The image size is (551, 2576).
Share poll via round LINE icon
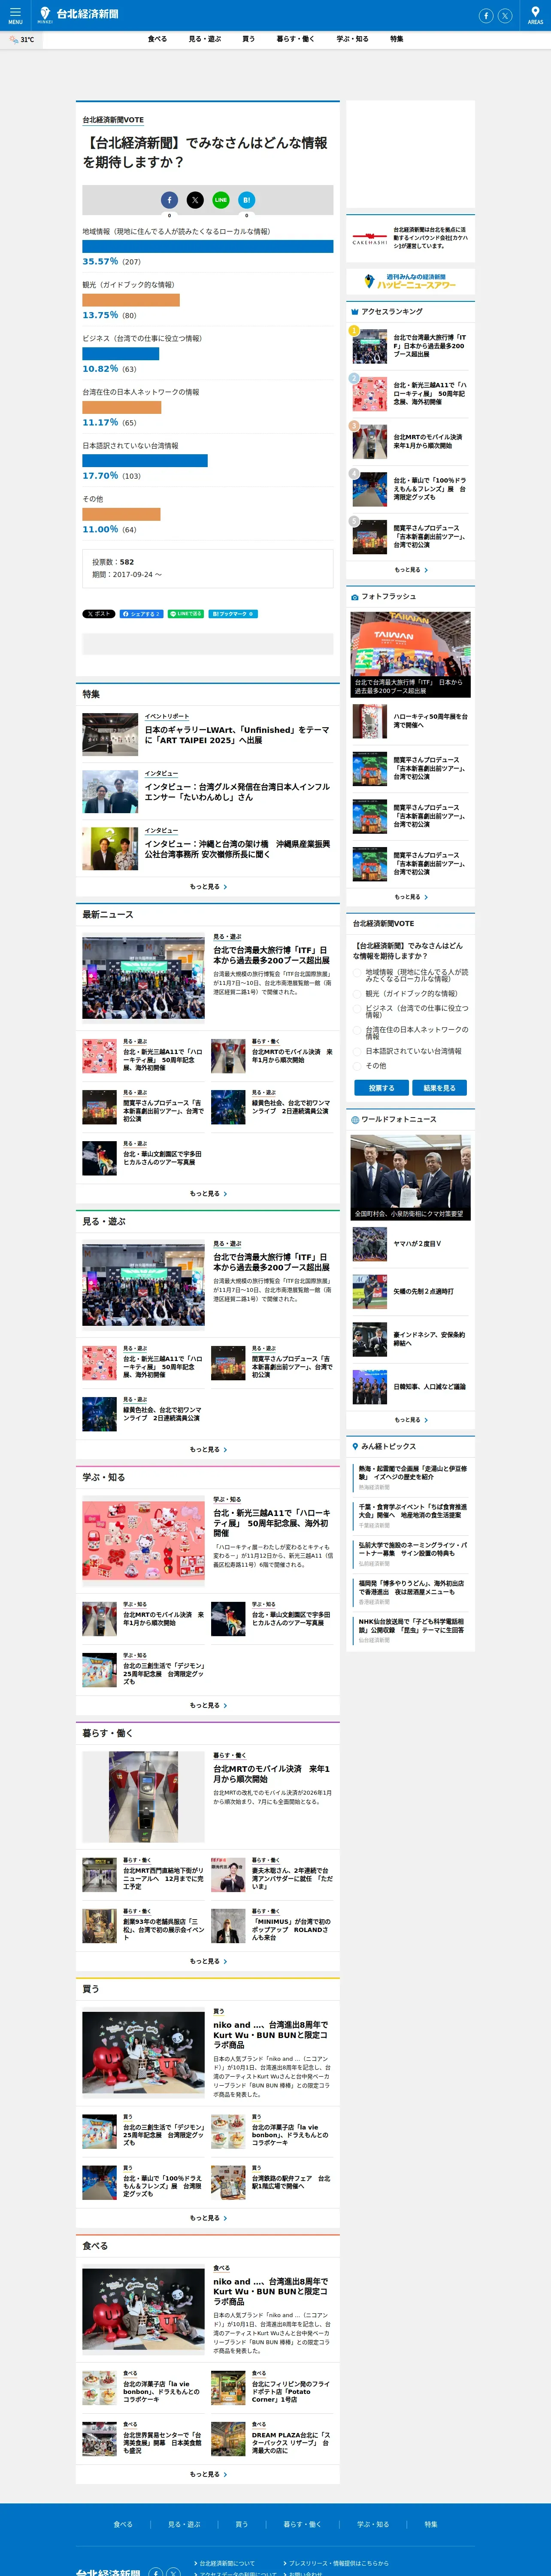221,200
